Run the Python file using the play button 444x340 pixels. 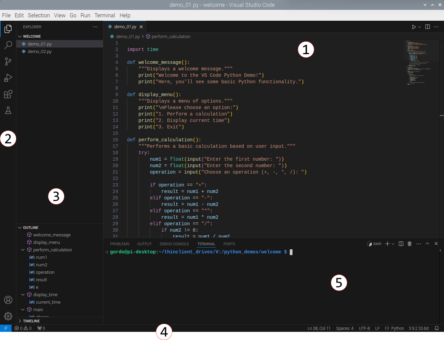point(414,26)
